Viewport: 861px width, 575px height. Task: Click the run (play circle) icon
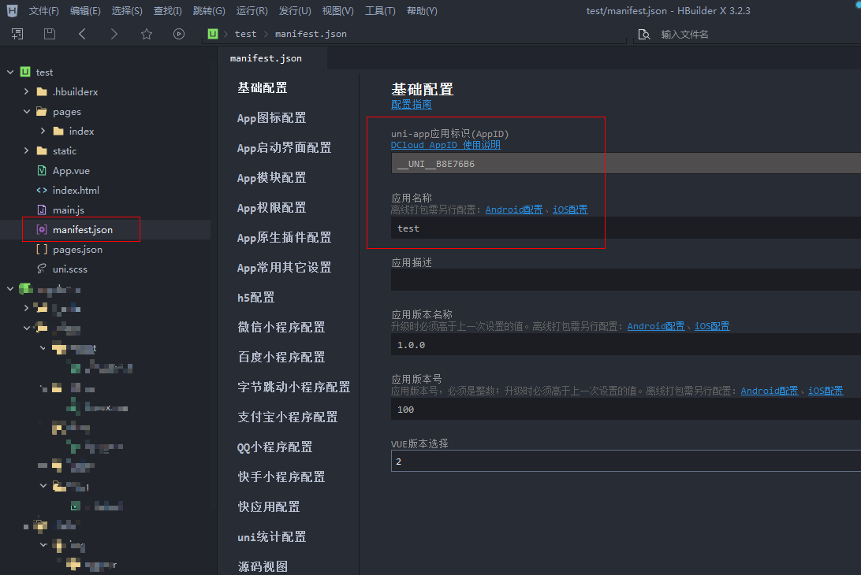179,34
